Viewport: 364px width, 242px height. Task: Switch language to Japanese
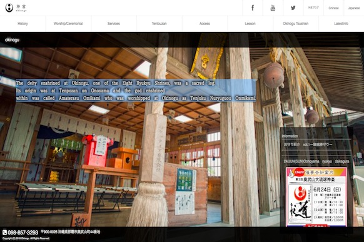354,8
